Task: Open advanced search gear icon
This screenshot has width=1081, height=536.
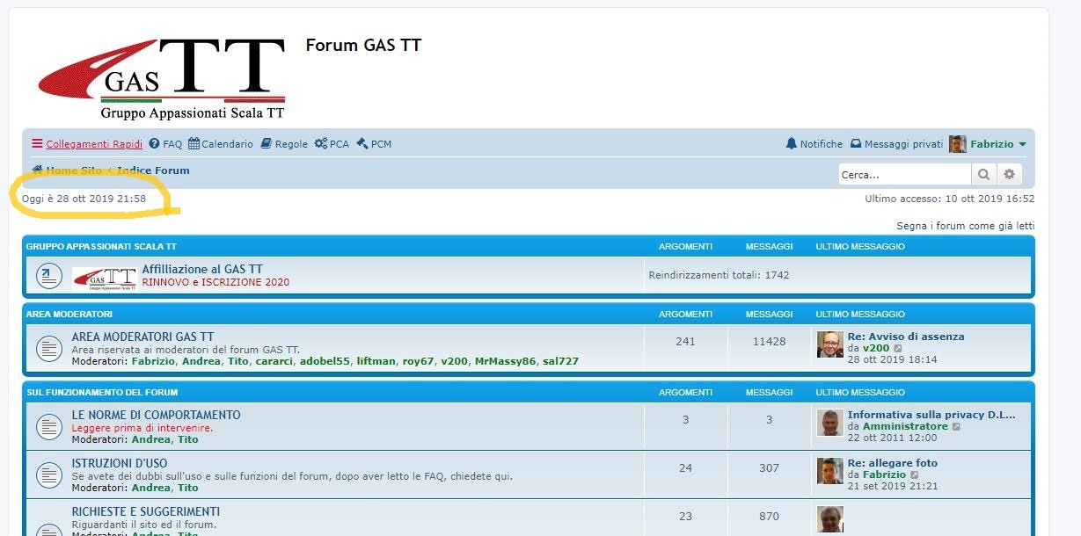Action: 1009,175
